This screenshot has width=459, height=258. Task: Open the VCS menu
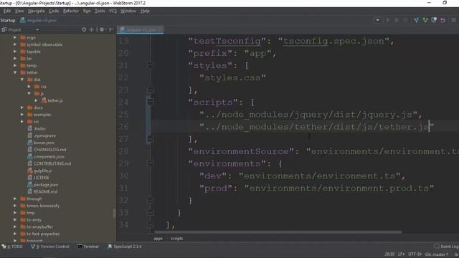click(x=113, y=11)
